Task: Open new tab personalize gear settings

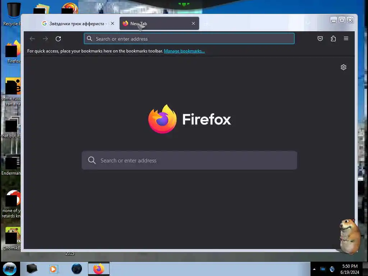Action: pyautogui.click(x=343, y=67)
